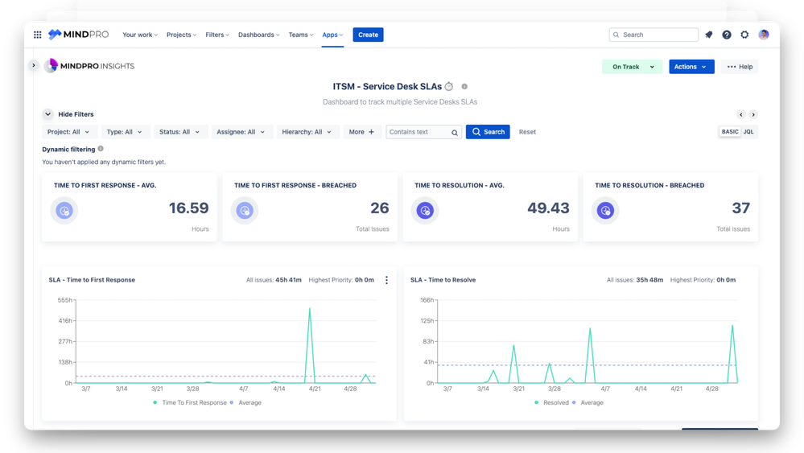Click the Dynamic filtering info icon
This screenshot has width=804, height=453.
(x=101, y=149)
